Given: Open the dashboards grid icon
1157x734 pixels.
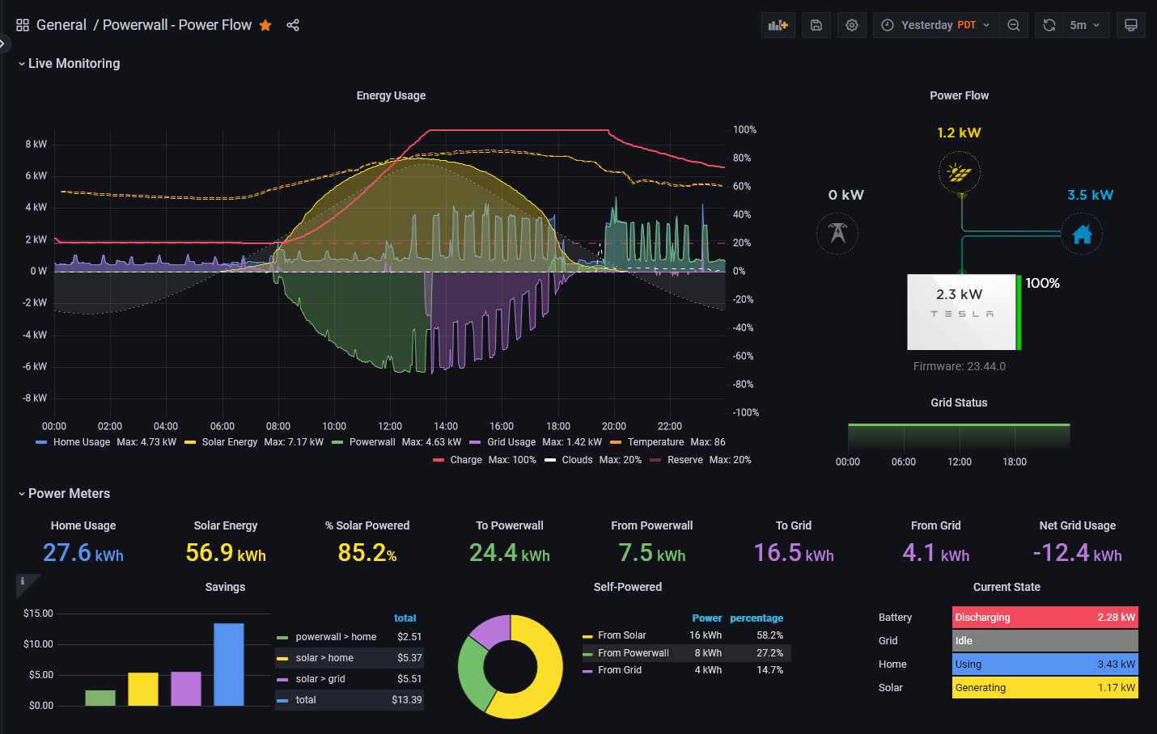Looking at the screenshot, I should (x=23, y=25).
